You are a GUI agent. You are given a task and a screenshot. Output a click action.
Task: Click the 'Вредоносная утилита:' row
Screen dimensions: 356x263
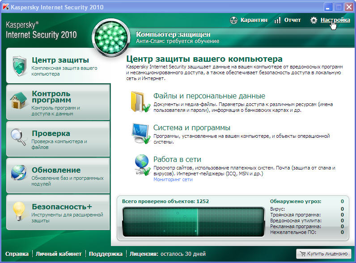click(x=307, y=221)
